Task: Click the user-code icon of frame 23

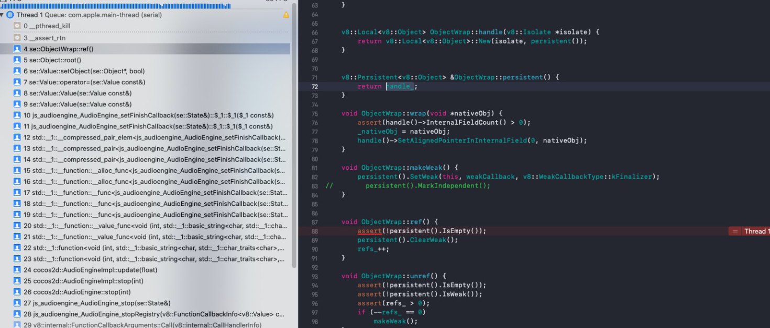Action: point(17,259)
